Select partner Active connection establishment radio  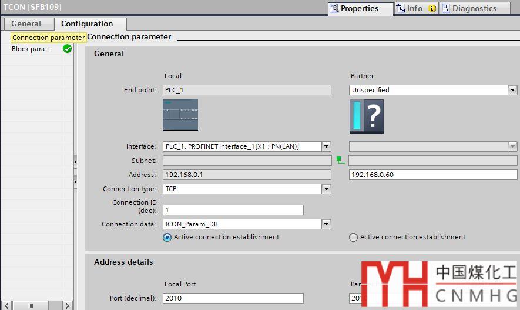(353, 237)
